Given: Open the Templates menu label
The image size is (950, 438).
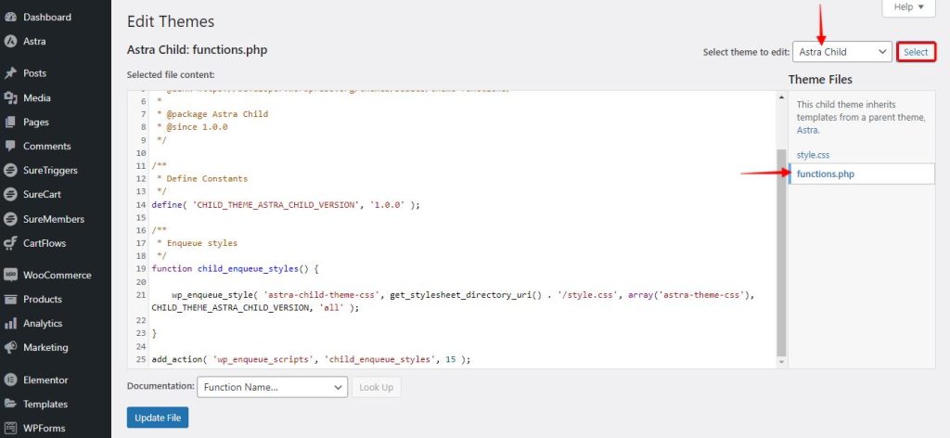Looking at the screenshot, I should [x=45, y=404].
